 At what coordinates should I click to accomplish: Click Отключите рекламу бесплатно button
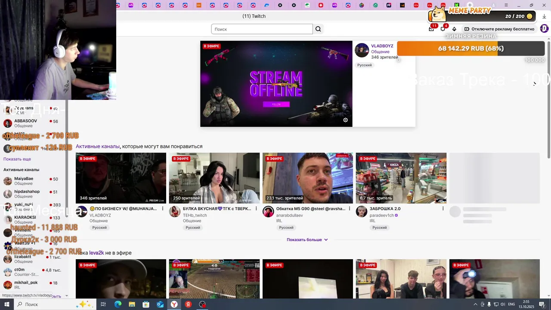(499, 29)
